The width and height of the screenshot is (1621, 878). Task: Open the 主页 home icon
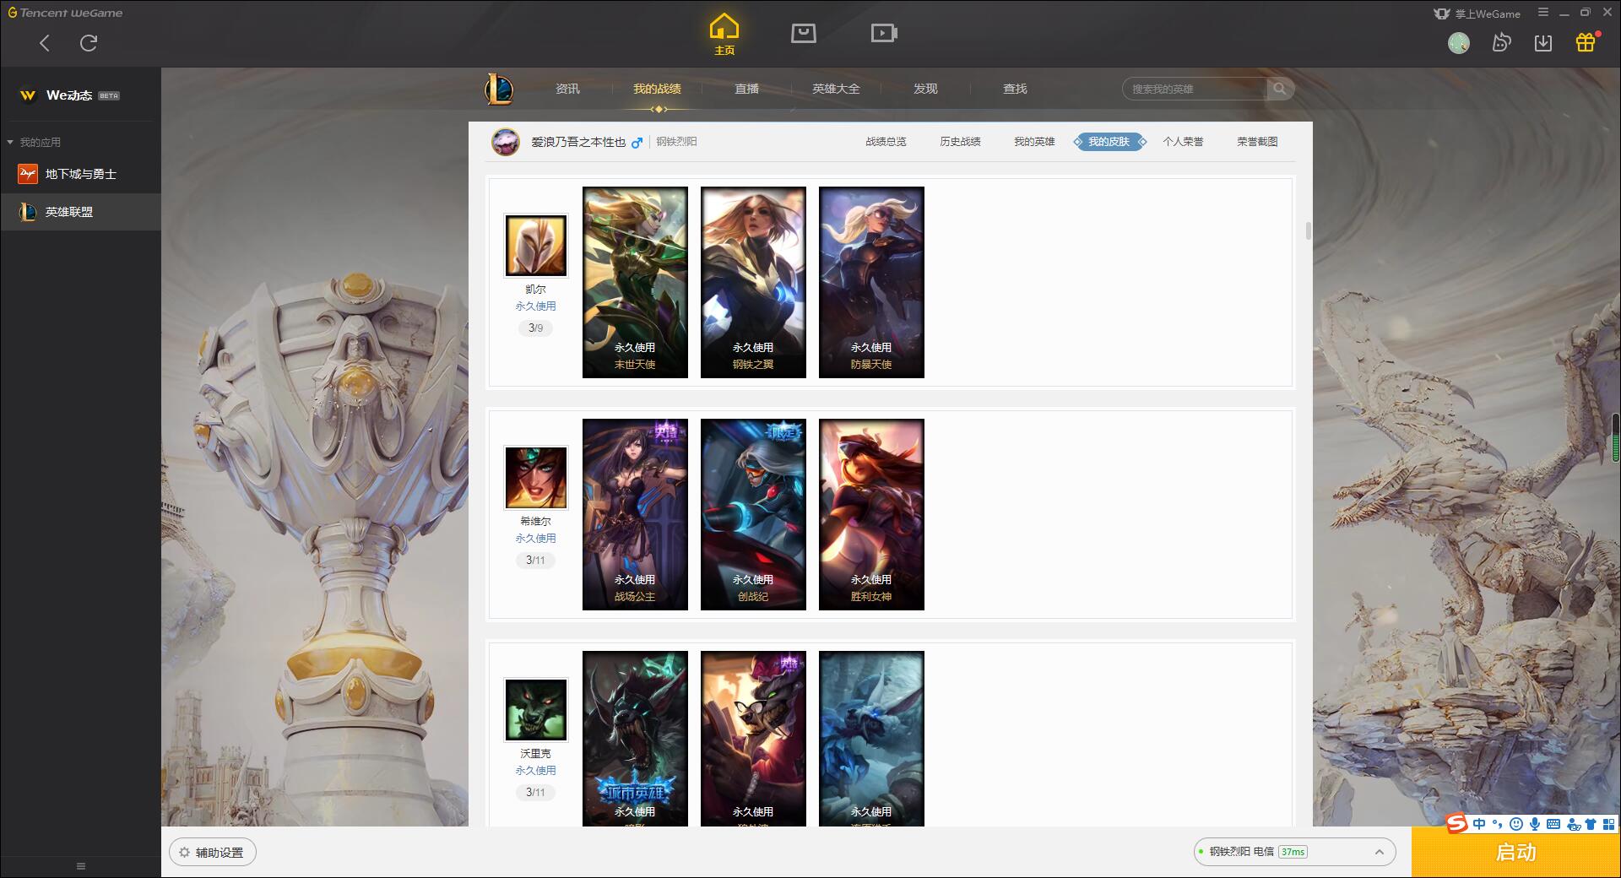724,35
